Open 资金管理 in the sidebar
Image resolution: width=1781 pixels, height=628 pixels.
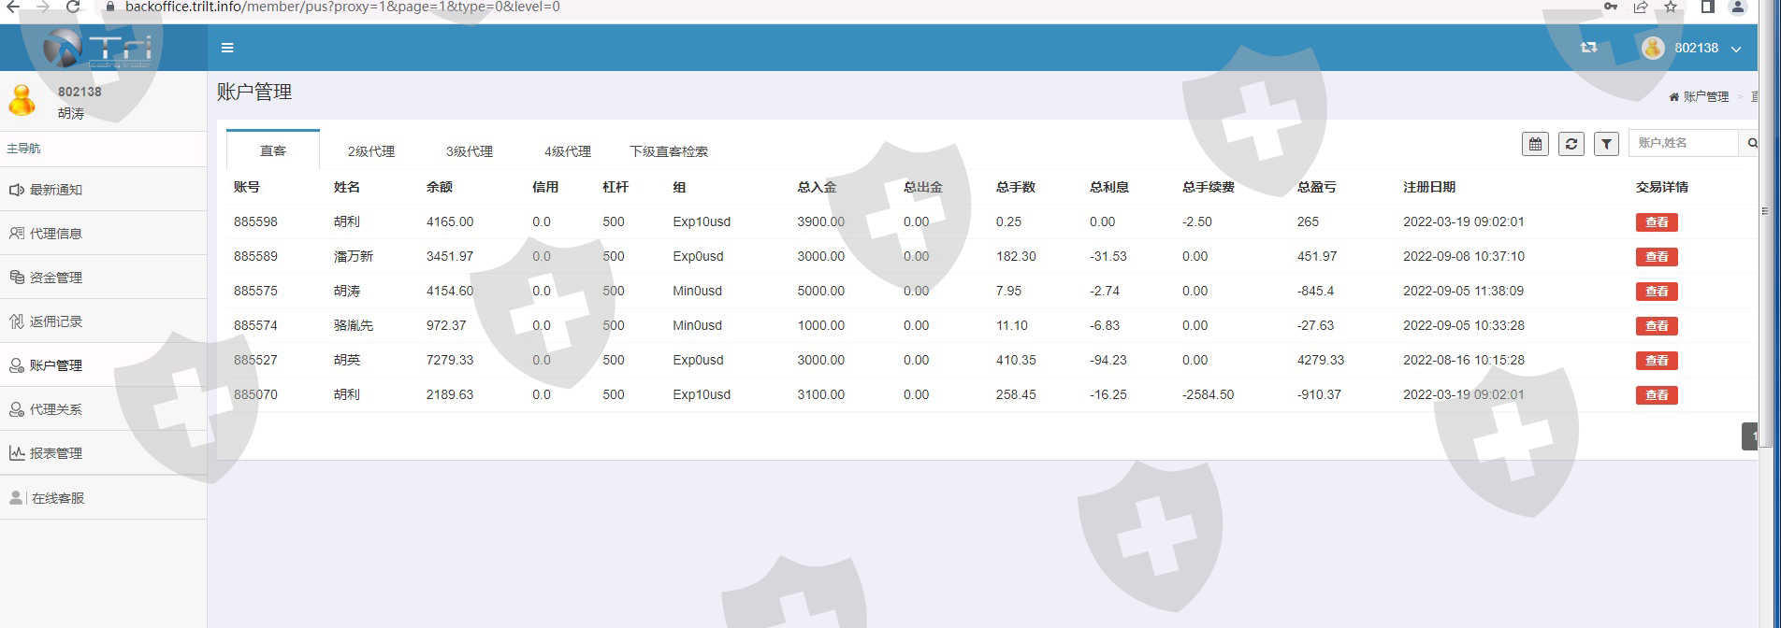56,278
